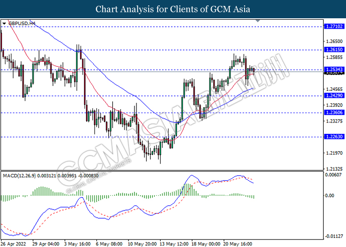
Task: Click the 10 May 20:00 time label
Action: (142, 244)
